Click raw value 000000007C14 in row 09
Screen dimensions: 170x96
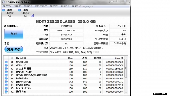pyautogui.click(x=114, y=85)
